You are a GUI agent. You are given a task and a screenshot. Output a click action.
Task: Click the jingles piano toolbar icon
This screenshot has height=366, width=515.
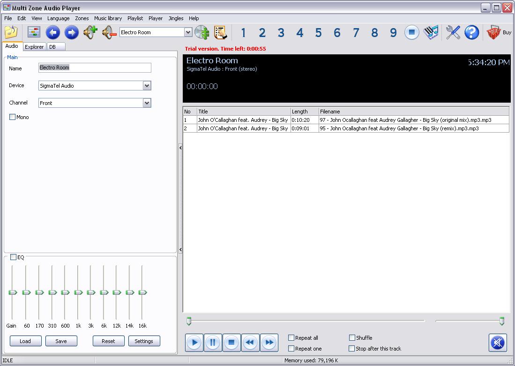(x=431, y=32)
